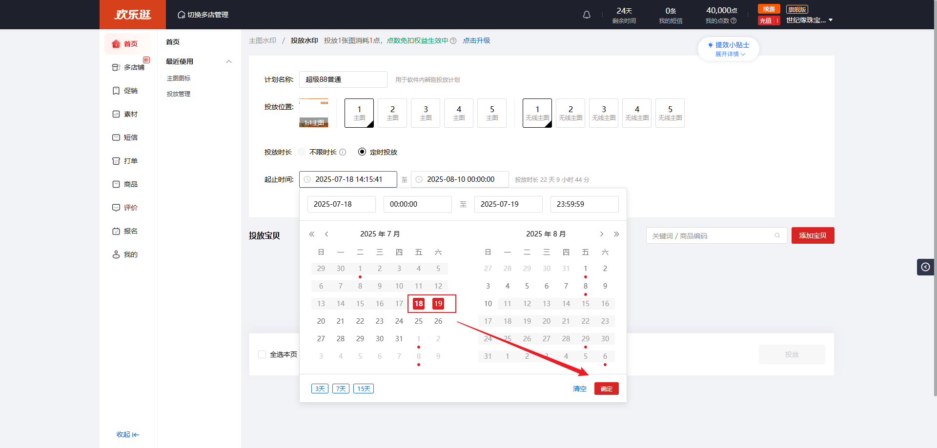Image resolution: width=937 pixels, height=448 pixels.
Task: Click the next year double-arrow icon
Action: tap(616, 234)
